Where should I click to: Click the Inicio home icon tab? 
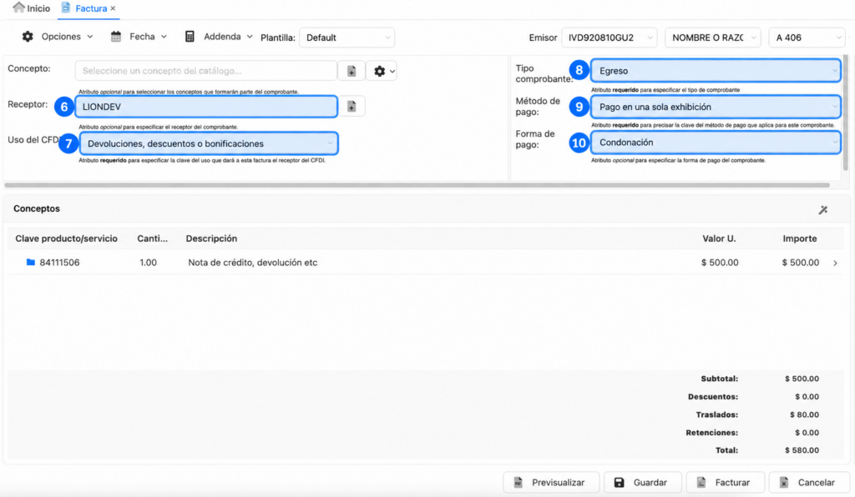pyautogui.click(x=31, y=8)
